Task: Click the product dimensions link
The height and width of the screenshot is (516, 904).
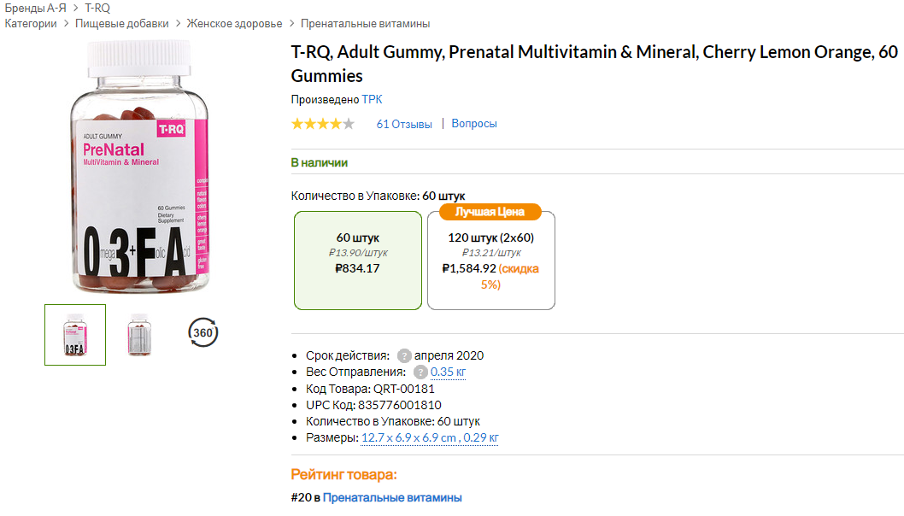Action: (430, 438)
